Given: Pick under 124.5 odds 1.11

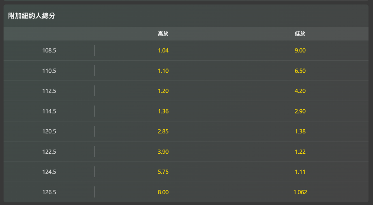Looking at the screenshot, I should [300, 172].
